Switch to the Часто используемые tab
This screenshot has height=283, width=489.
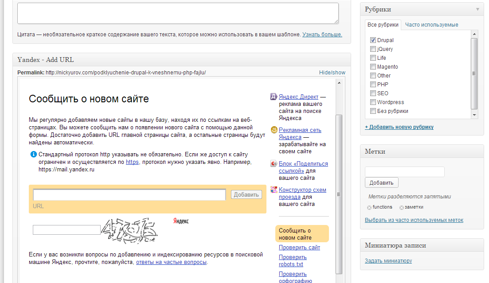[x=432, y=25]
